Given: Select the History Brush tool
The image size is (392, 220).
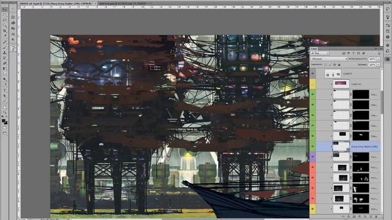Looking at the screenshot, I should pos(5,58).
